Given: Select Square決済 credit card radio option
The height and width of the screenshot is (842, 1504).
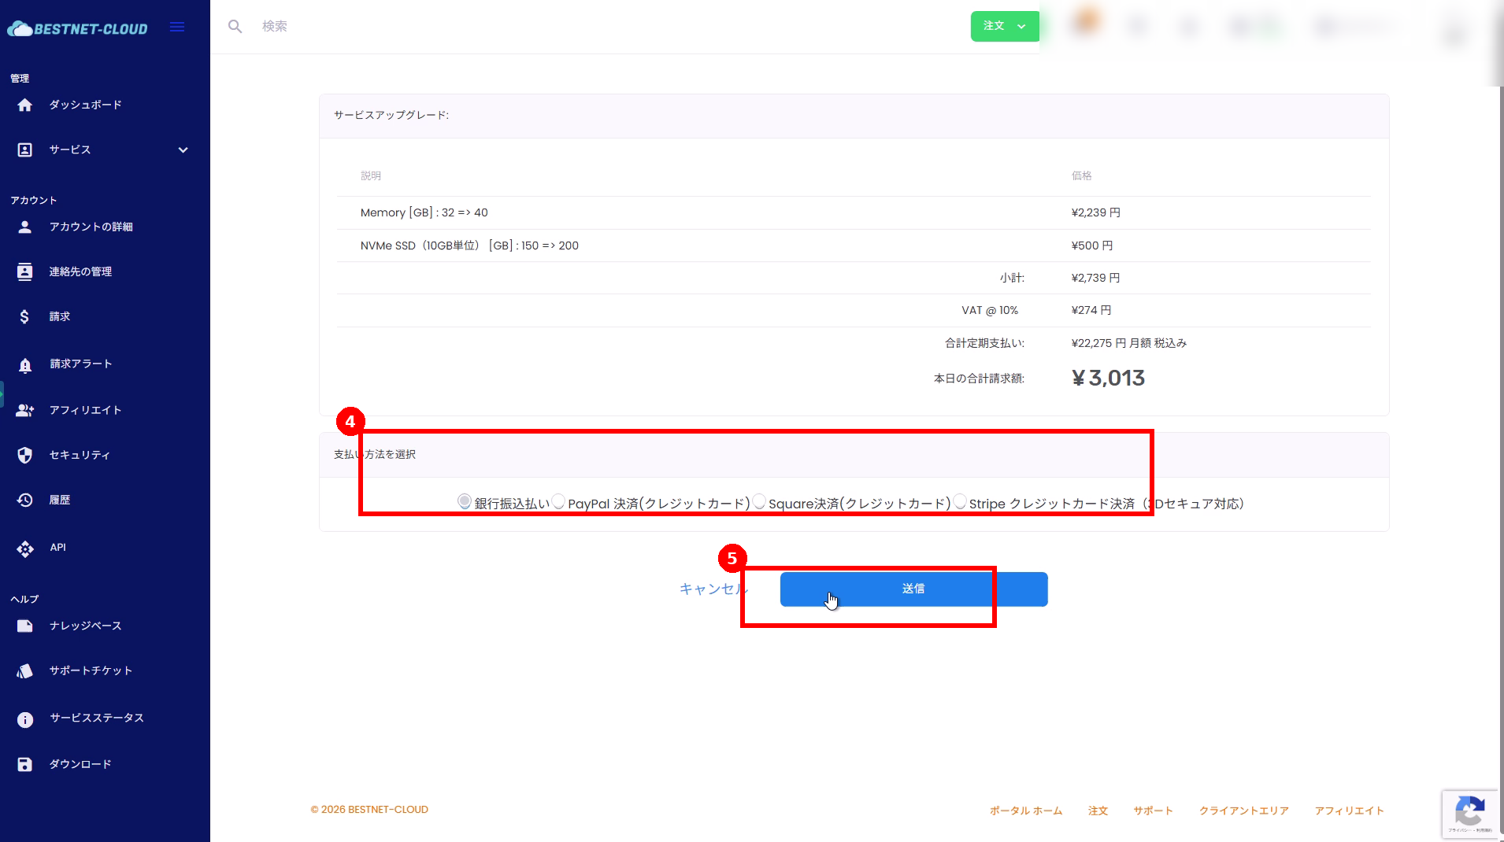Looking at the screenshot, I should tap(759, 501).
